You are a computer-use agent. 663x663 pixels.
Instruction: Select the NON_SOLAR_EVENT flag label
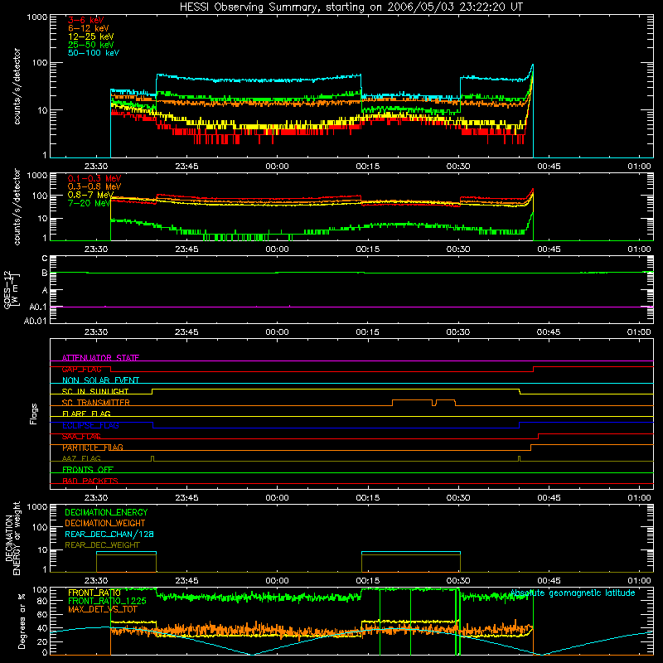click(100, 380)
